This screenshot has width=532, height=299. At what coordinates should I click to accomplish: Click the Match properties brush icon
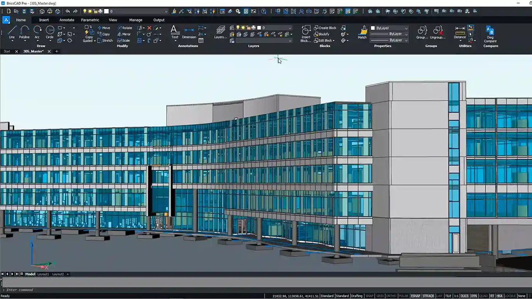coord(362,32)
